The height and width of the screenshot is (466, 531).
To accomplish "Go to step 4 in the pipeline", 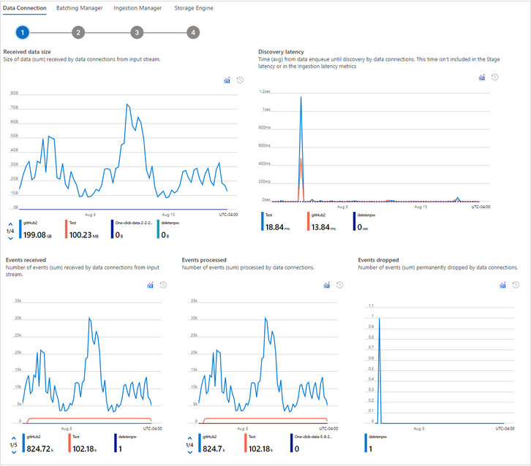I will point(193,32).
